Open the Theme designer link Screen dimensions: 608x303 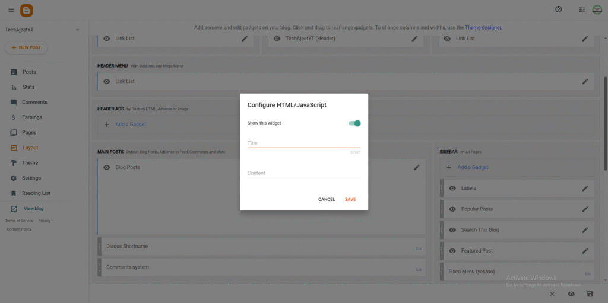(483, 28)
